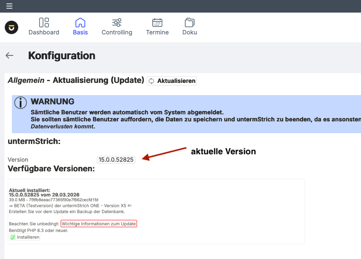Go to the Dashboard tab label
Image resolution: width=361 pixels, height=259 pixels.
44,33
